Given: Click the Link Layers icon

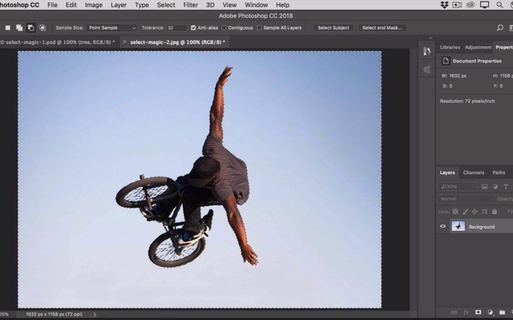Looking at the screenshot, I should (x=454, y=312).
